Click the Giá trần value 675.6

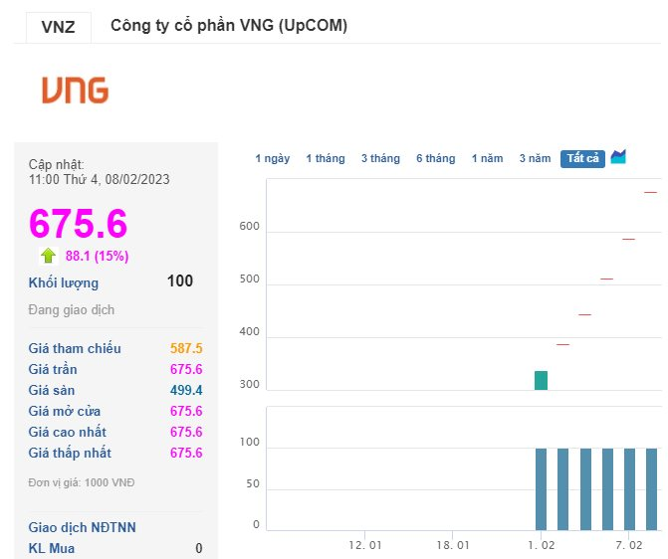tap(186, 369)
